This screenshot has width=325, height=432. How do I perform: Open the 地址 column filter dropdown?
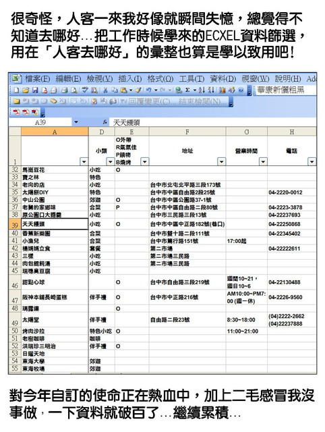222,161
